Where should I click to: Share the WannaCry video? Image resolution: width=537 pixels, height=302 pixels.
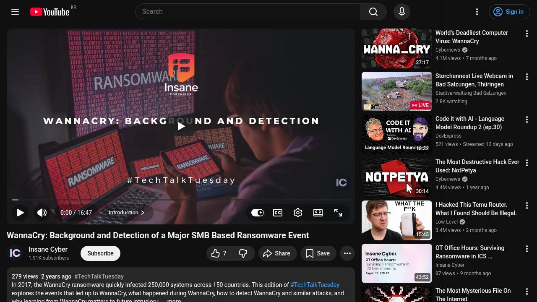pos(277,253)
